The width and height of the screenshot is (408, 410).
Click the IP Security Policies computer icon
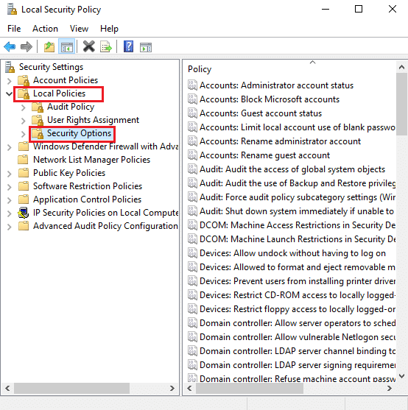click(24, 213)
